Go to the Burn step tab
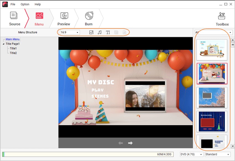The width and height of the screenshot is (235, 161). 89,19
